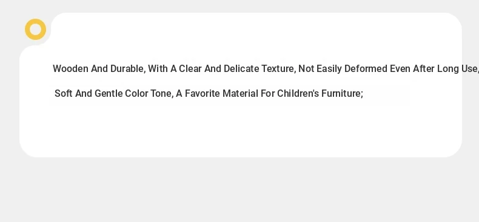Click the word Soft in the second line
The image size is (479, 222).
point(64,93)
